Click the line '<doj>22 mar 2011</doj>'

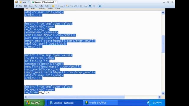click(x=44, y=12)
